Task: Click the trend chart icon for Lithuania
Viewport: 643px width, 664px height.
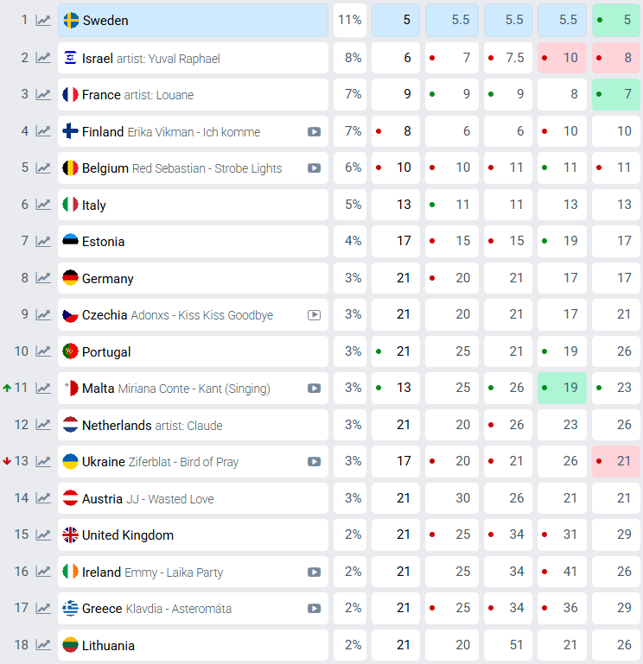Action: (x=43, y=645)
